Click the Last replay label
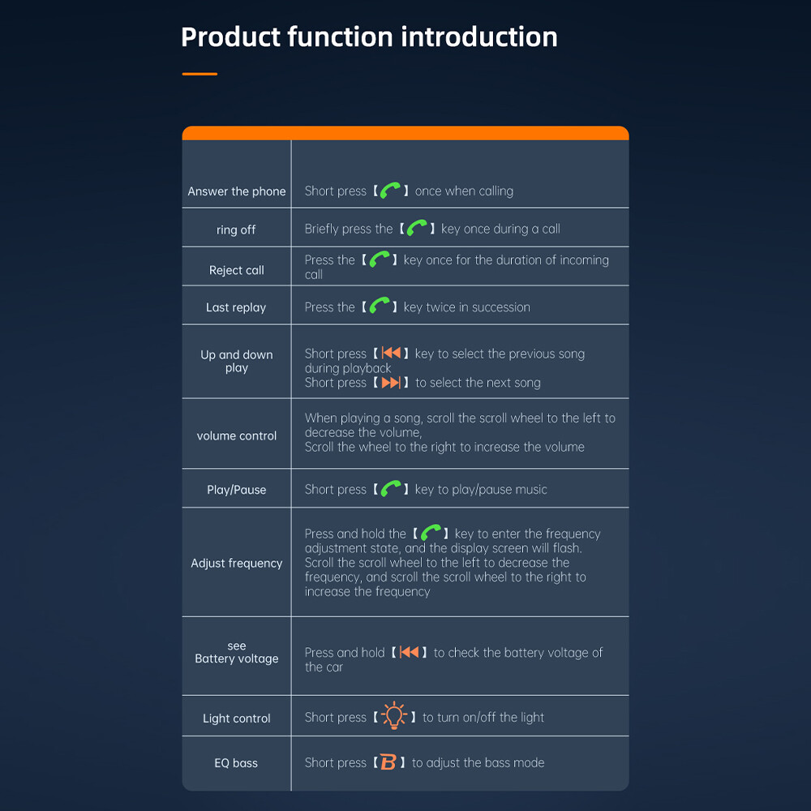Screen dimensions: 811x811 tap(237, 307)
